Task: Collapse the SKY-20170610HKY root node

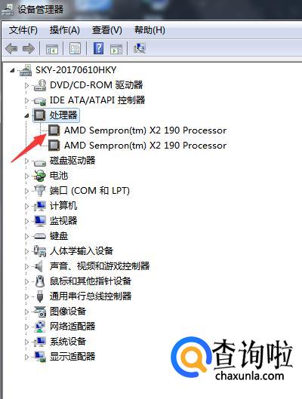Action: [x=12, y=70]
